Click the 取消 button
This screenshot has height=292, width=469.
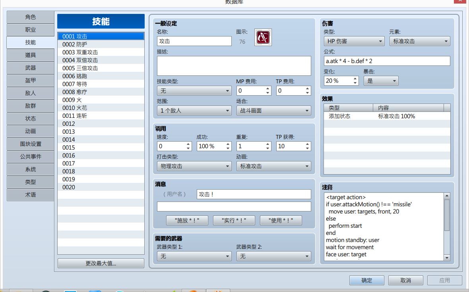(405, 280)
